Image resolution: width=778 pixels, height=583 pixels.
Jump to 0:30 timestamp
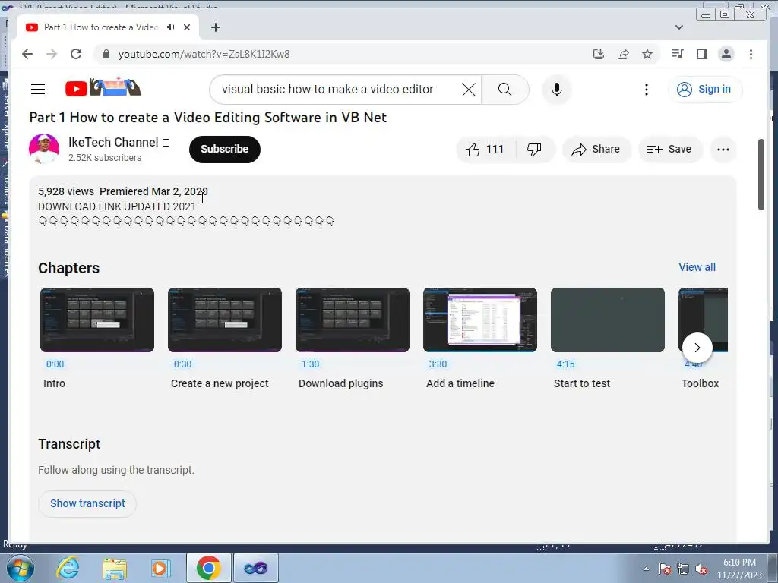coord(182,364)
